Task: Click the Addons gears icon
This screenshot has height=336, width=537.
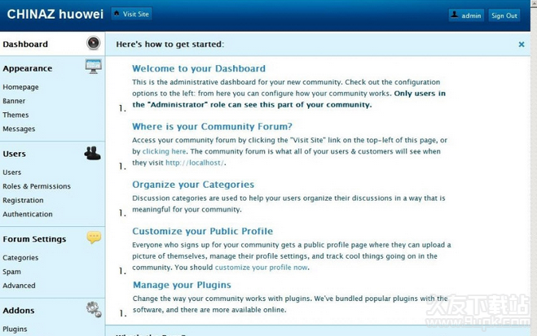Action: pos(94,309)
